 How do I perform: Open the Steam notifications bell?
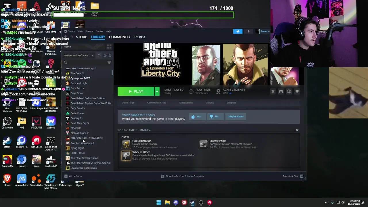[248, 31]
